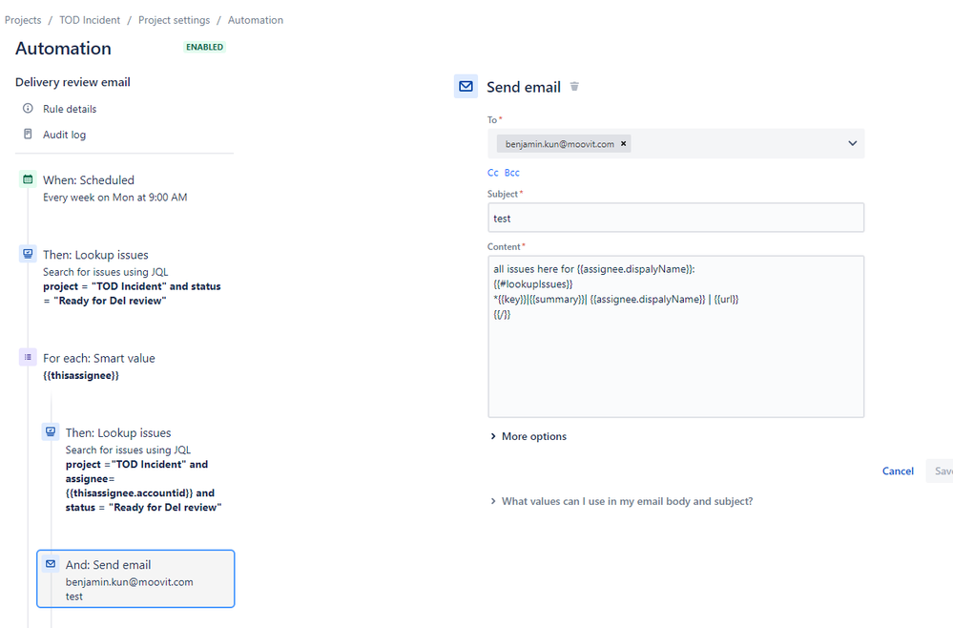This screenshot has width=953, height=628.
Task: Click the Cc link
Action: coord(493,173)
